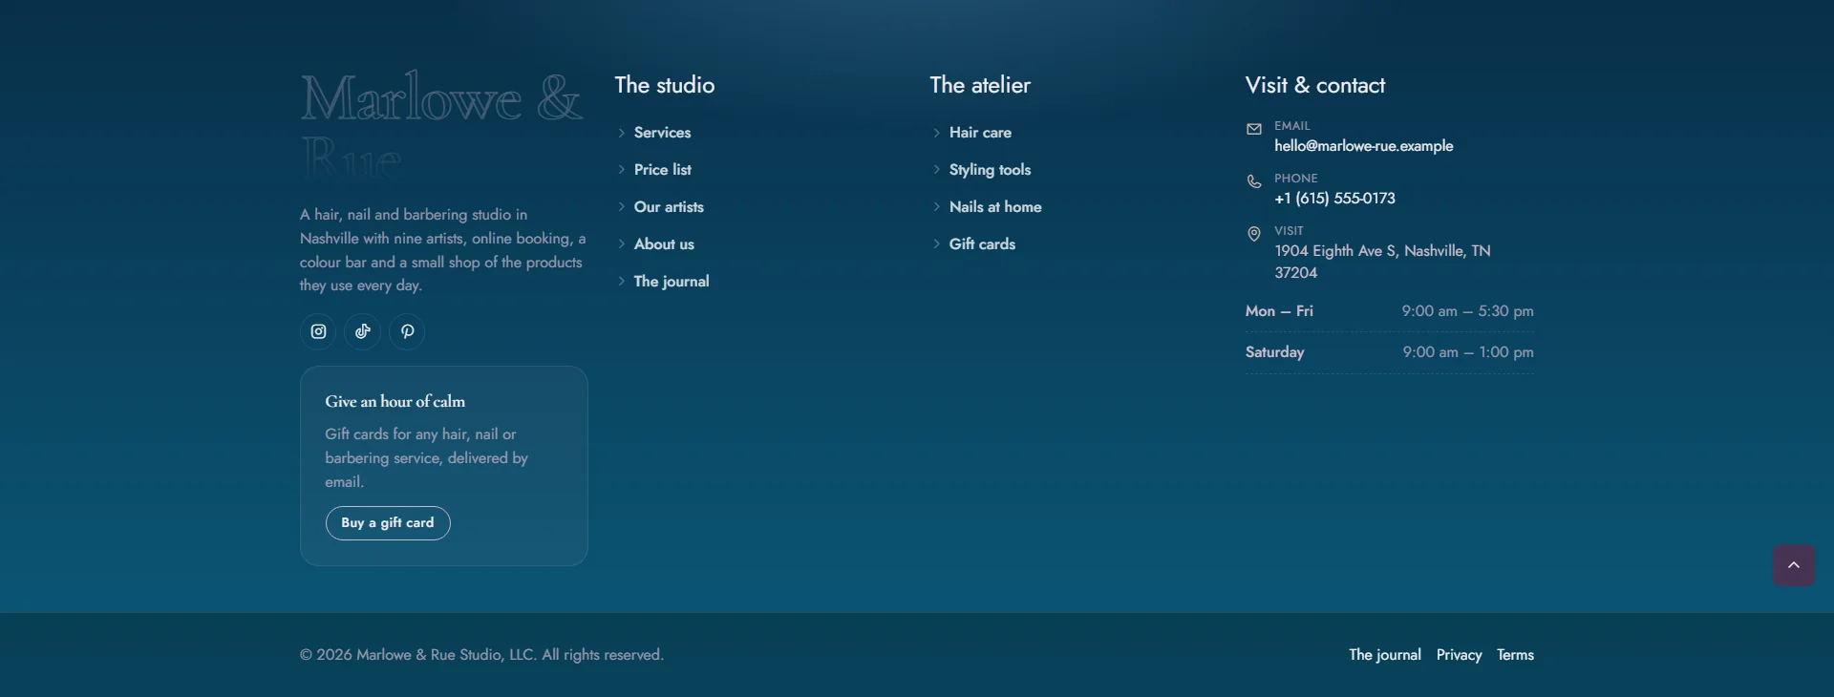This screenshot has height=697, width=1834.
Task: Click the Mon — Fri hours row label
Action: click(1279, 311)
